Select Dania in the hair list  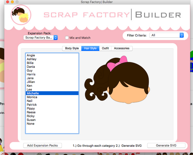click(x=52, y=67)
